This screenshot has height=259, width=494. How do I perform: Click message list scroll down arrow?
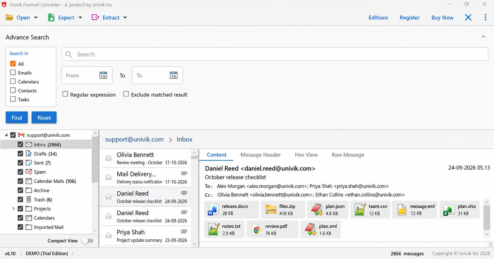pyautogui.click(x=194, y=244)
